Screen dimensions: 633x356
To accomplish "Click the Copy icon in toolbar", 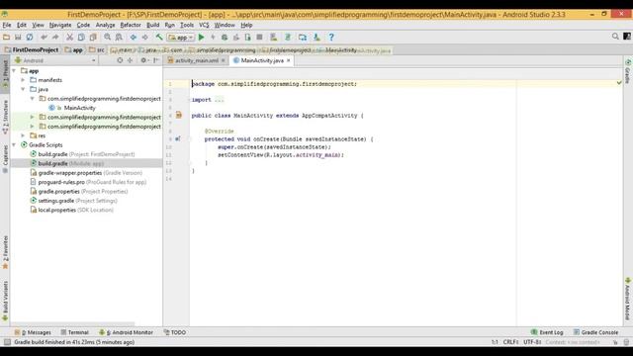I will pos(81,38).
